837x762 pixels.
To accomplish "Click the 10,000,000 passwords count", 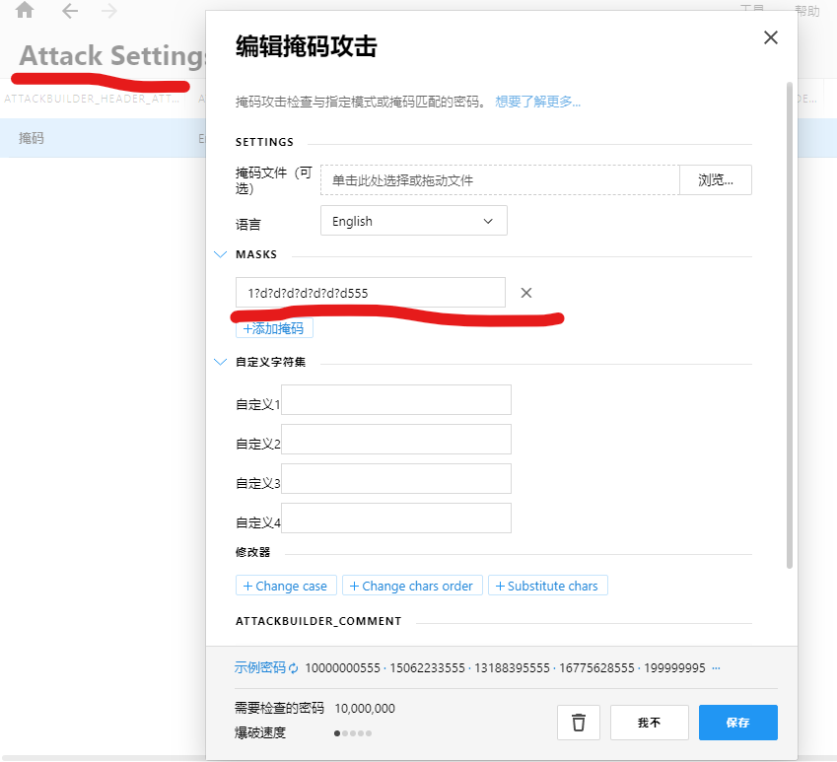I will (x=365, y=709).
